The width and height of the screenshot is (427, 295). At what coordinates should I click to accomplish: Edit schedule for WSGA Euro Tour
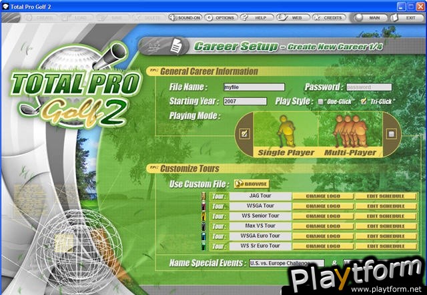tap(386, 236)
